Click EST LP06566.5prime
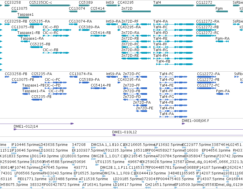This screenshot has height=189, width=243. [29, 173]
